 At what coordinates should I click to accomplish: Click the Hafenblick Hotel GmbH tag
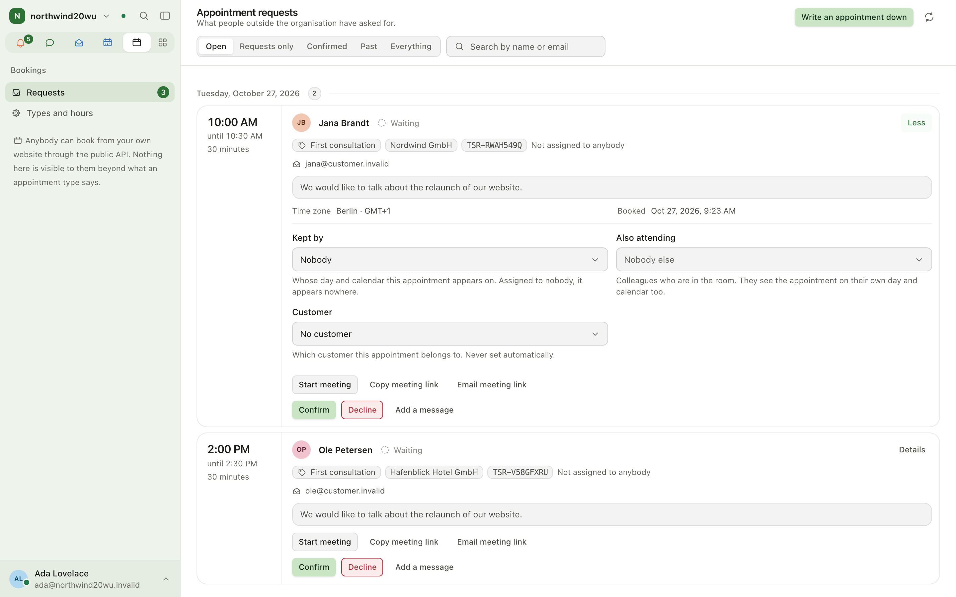[x=434, y=472]
